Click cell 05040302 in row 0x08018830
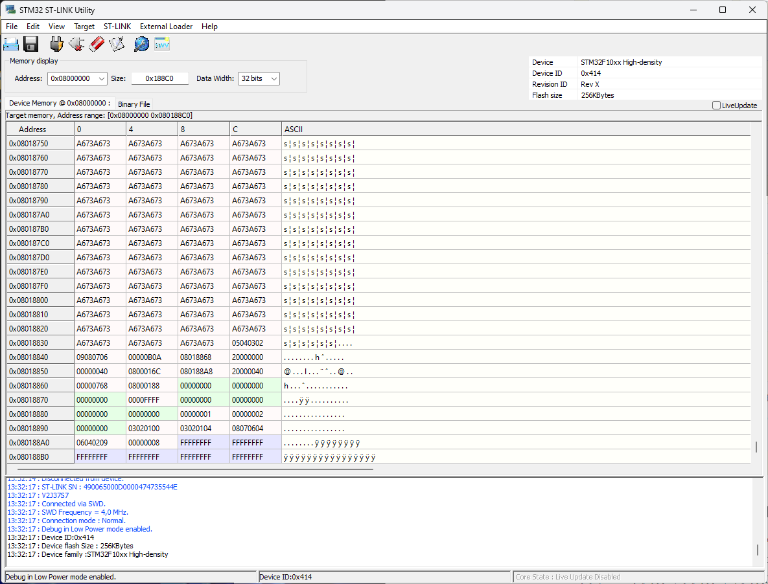 255,343
